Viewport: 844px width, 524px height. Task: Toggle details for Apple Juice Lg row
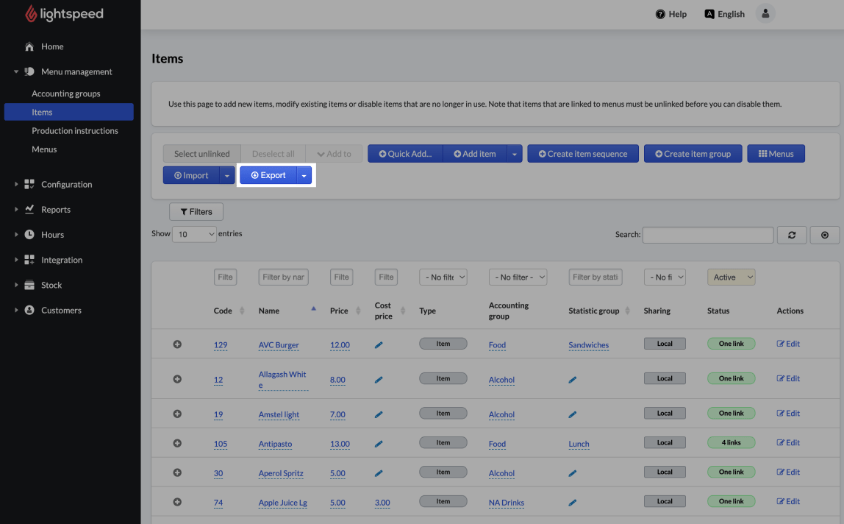(x=177, y=502)
